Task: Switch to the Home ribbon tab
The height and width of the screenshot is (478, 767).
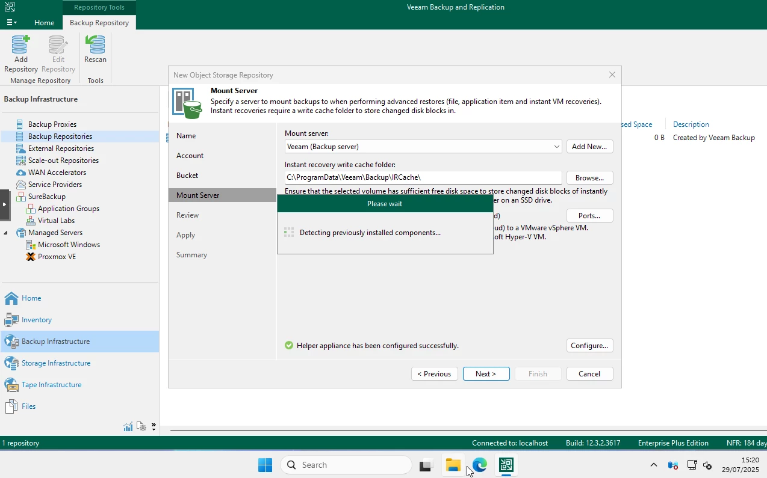Action: pos(44,23)
